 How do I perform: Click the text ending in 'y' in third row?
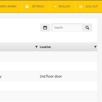pos(1,77)
